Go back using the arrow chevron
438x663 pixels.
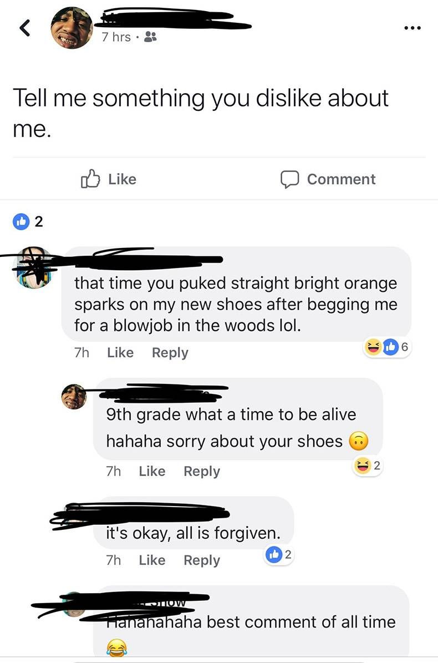click(x=25, y=28)
